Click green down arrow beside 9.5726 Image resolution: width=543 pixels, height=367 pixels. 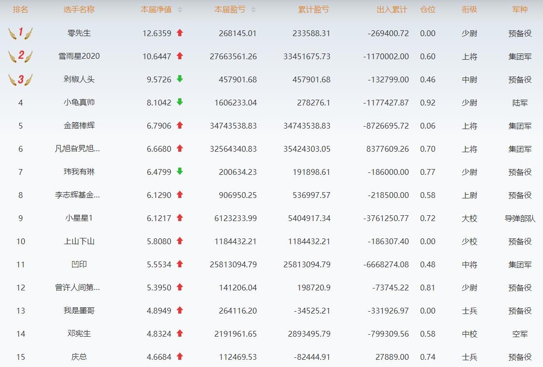(x=180, y=79)
